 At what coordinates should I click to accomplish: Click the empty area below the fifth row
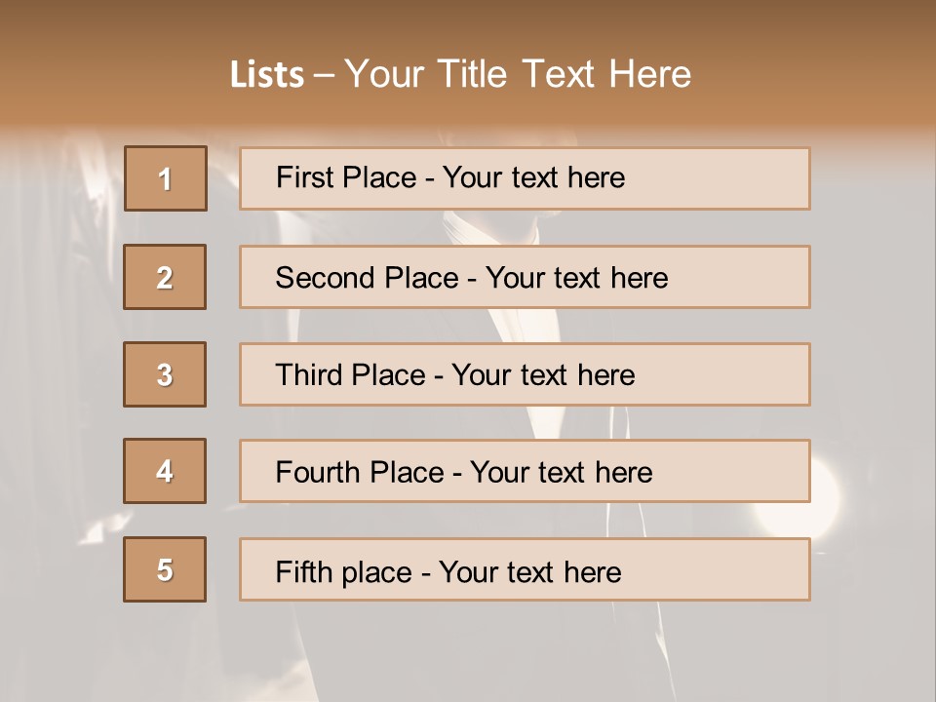click(x=468, y=648)
